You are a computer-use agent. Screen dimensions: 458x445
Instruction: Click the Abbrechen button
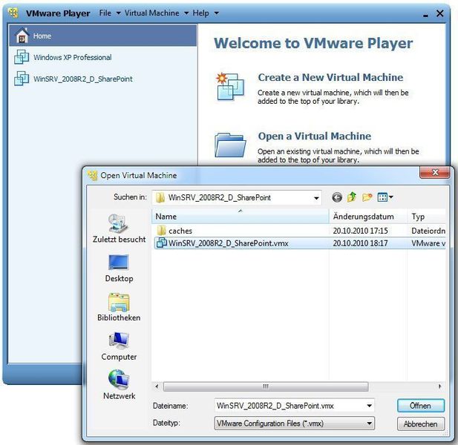421,423
